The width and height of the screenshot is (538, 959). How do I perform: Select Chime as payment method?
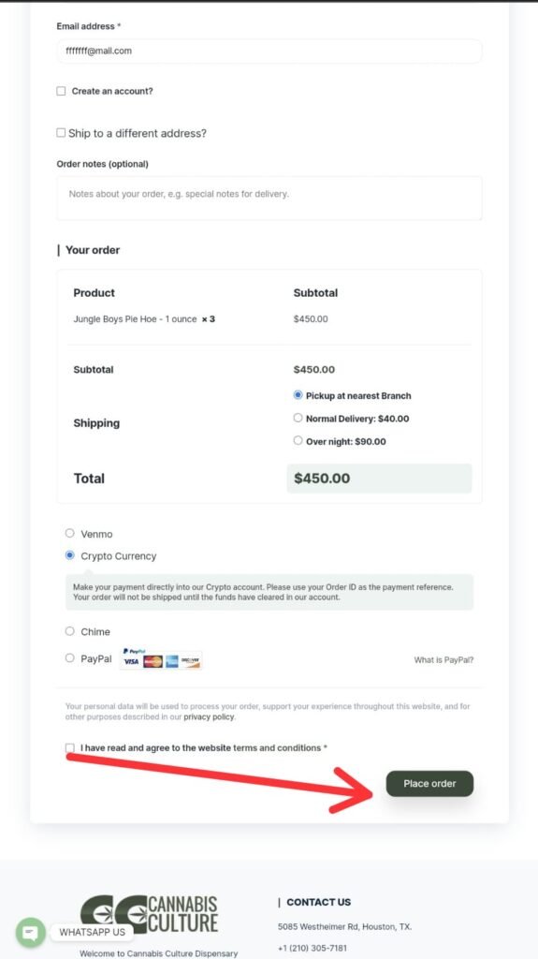[69, 631]
